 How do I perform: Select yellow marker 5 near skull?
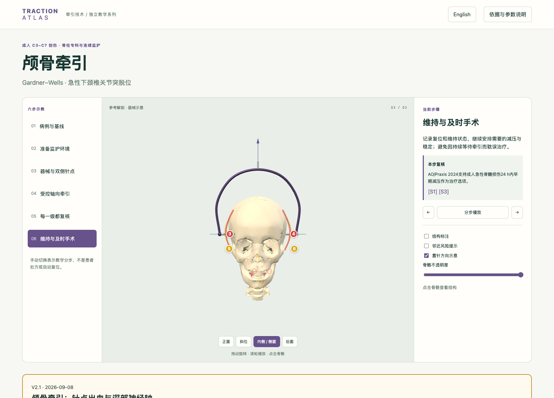click(x=229, y=248)
